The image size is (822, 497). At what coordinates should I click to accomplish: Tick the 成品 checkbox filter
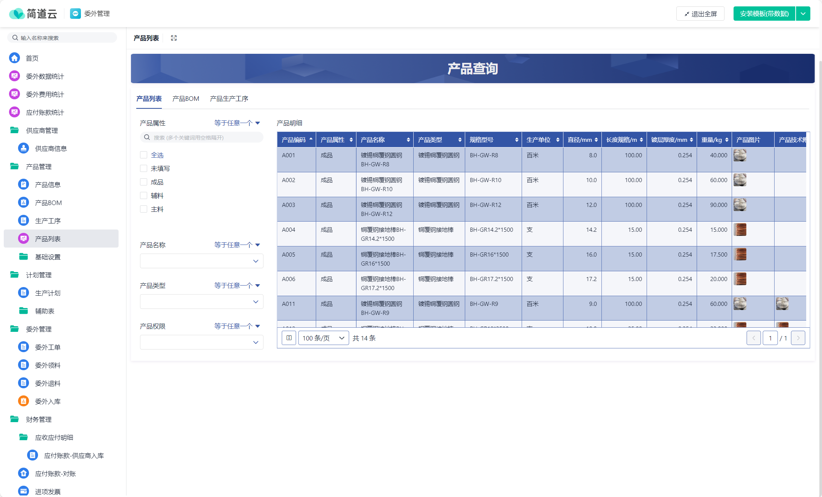(143, 182)
